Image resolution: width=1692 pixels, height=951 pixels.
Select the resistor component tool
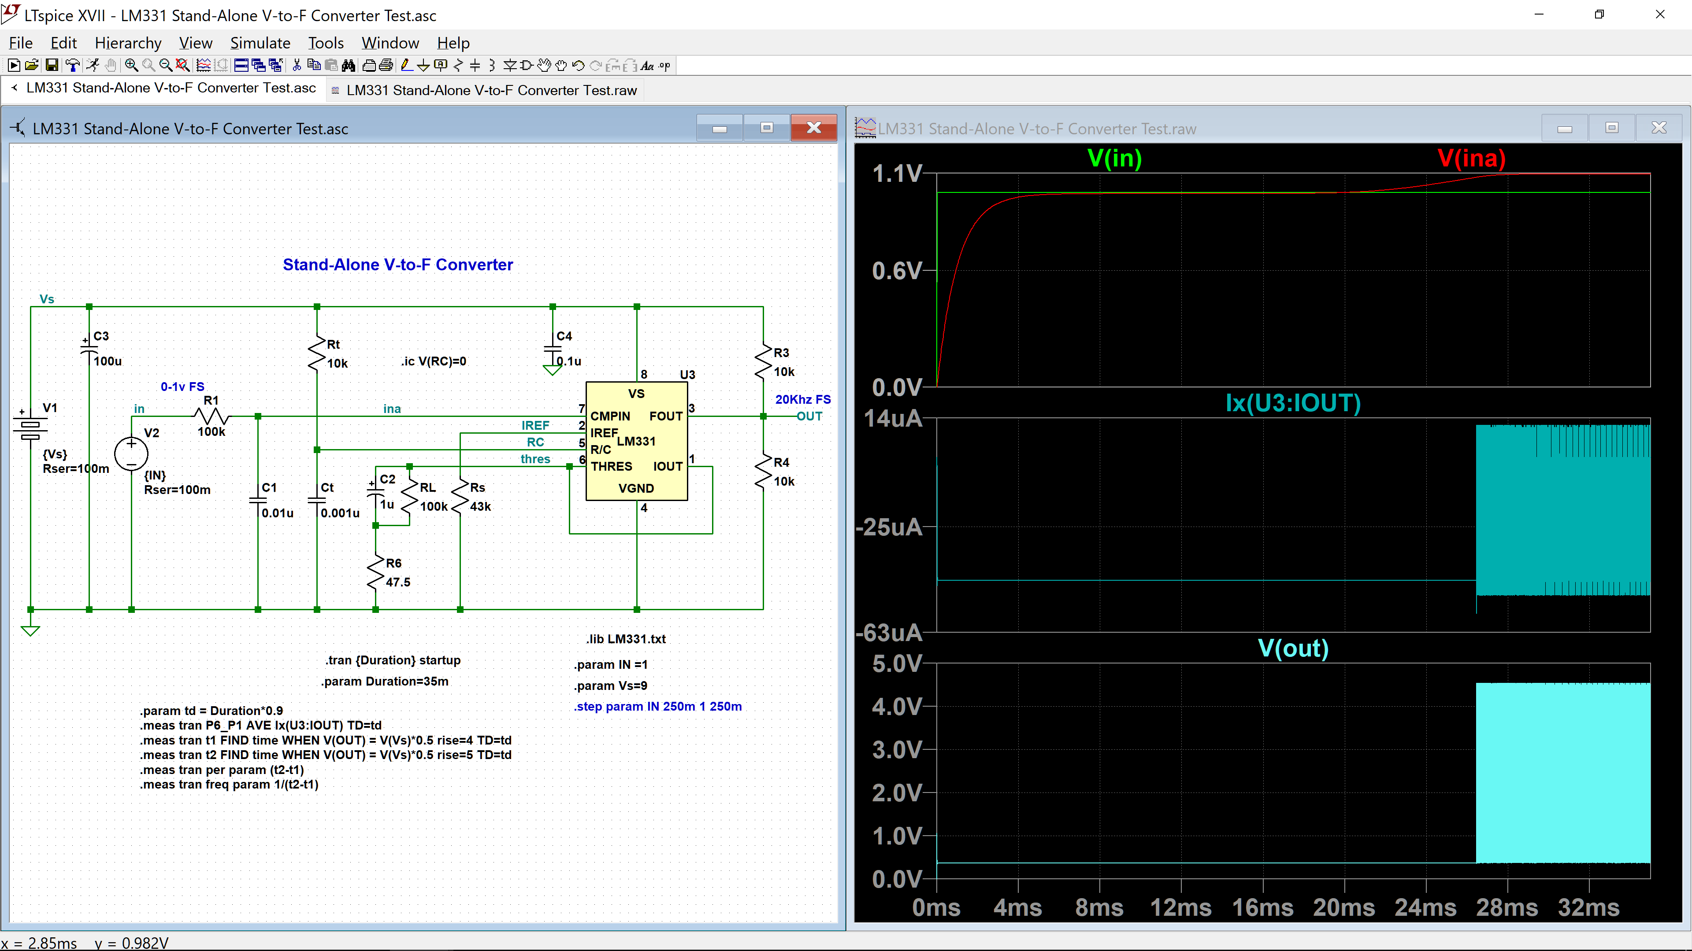(x=458, y=66)
